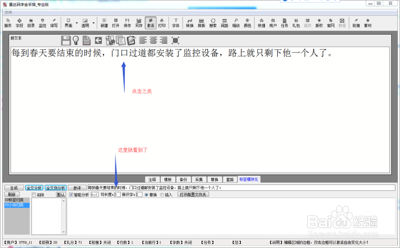Click the 转换 conversion icon
The height and width of the screenshot is (248, 400).
click(x=190, y=23)
